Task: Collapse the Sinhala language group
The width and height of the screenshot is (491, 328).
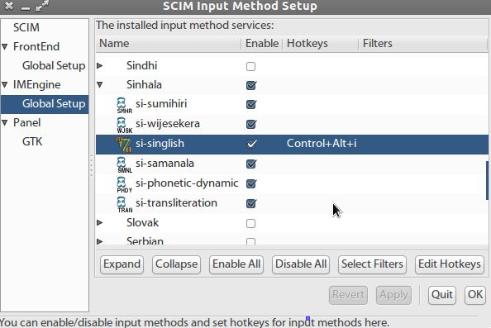Action: click(x=100, y=84)
